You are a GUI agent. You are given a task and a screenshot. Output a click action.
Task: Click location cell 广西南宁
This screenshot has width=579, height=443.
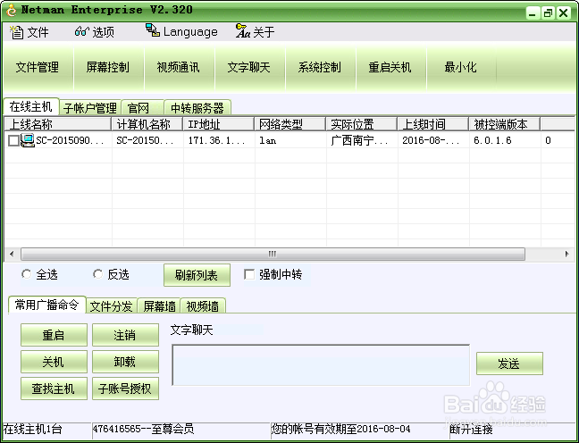click(x=360, y=140)
